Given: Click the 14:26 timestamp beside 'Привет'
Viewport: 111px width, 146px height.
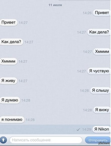Looking at the screenshot, I should point(87,13).
